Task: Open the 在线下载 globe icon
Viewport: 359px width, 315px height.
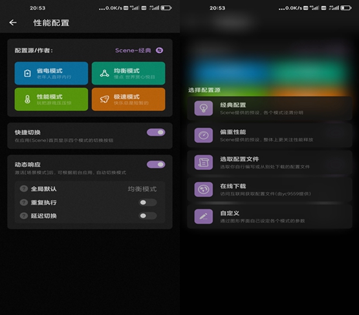Action: (204, 189)
